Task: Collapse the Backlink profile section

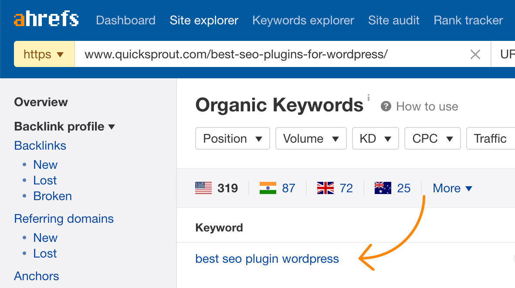Action: coord(64,126)
